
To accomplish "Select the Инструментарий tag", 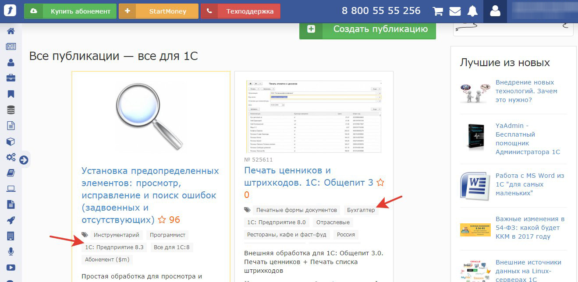I will pyautogui.click(x=117, y=235).
